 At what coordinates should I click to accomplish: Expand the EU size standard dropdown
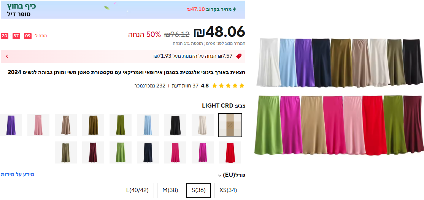(x=232, y=175)
